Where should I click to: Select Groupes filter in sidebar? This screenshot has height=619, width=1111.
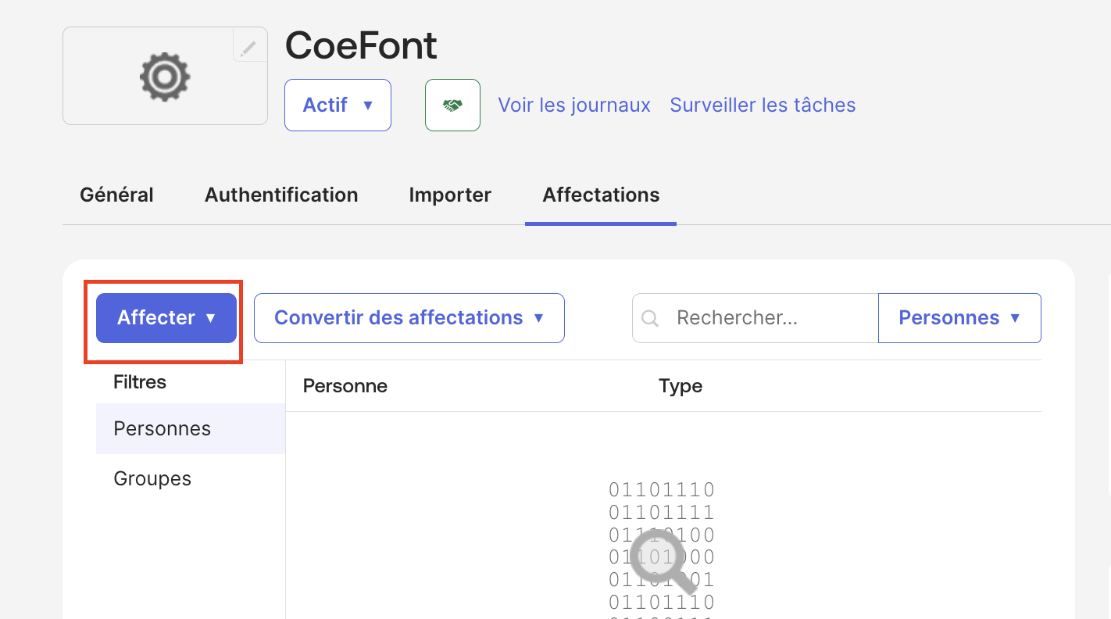191,478
